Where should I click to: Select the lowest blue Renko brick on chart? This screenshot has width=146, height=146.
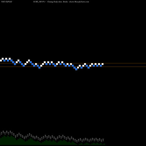(x=76, y=69)
